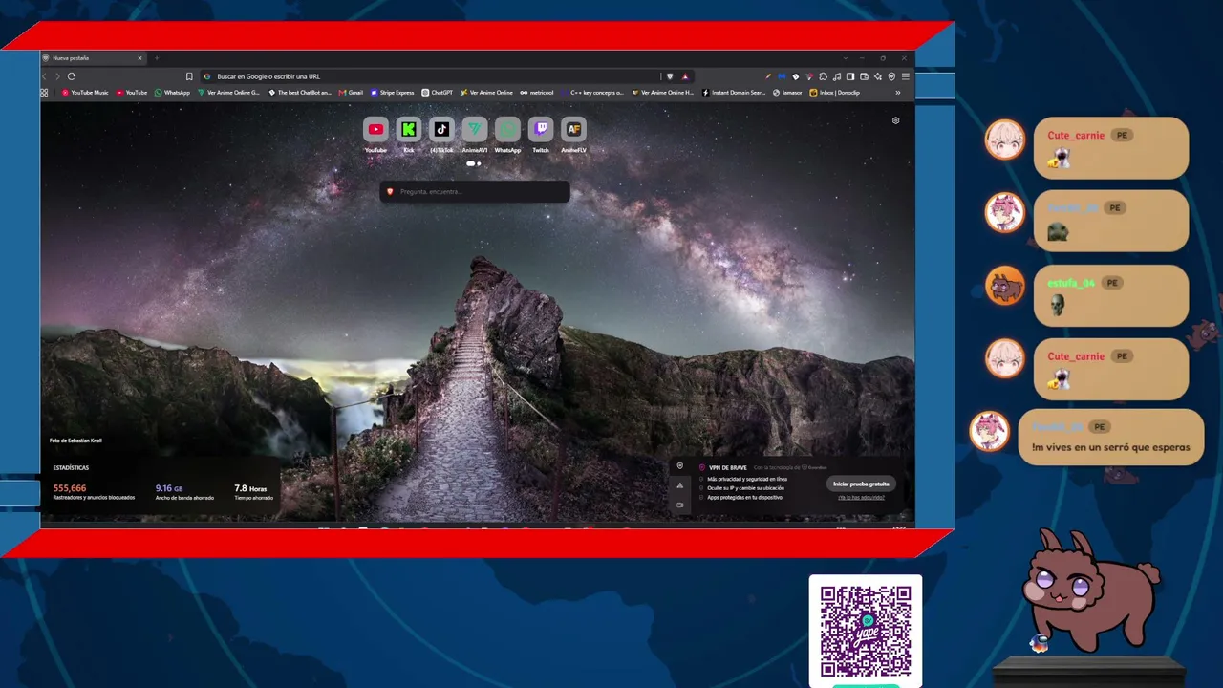
Task: Open the tab groups grid icon in bookmarks bar
Action: (44, 93)
